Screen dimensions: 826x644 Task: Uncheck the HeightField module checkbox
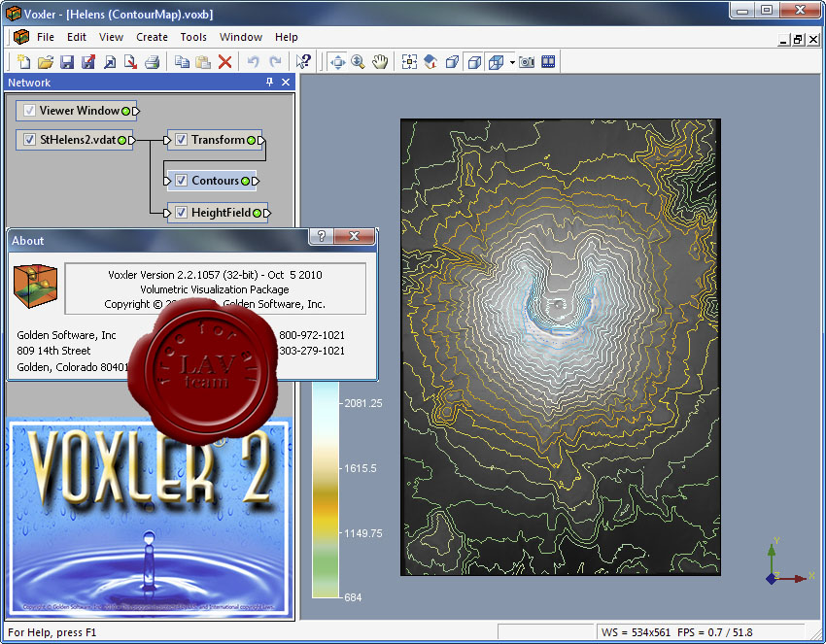pos(181,213)
